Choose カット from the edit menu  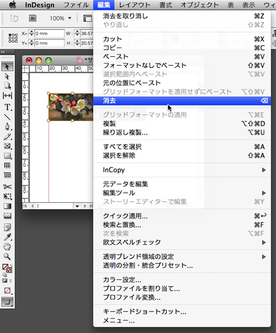click(x=182, y=39)
